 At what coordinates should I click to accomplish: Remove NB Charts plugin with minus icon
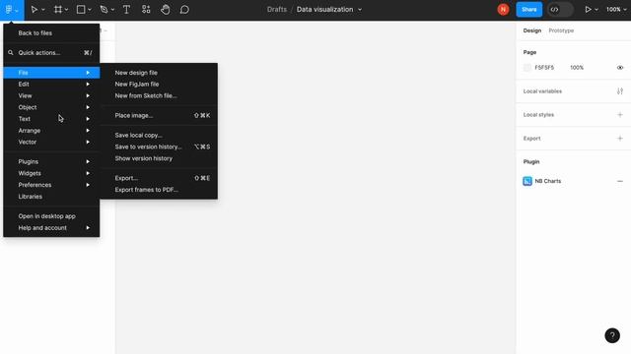click(620, 181)
